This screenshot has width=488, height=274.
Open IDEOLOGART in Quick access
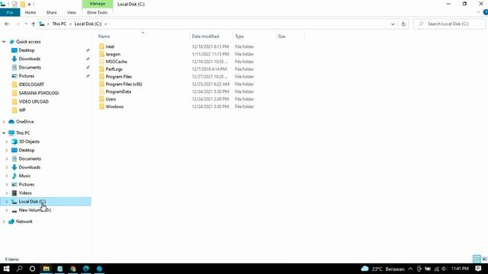click(31, 84)
